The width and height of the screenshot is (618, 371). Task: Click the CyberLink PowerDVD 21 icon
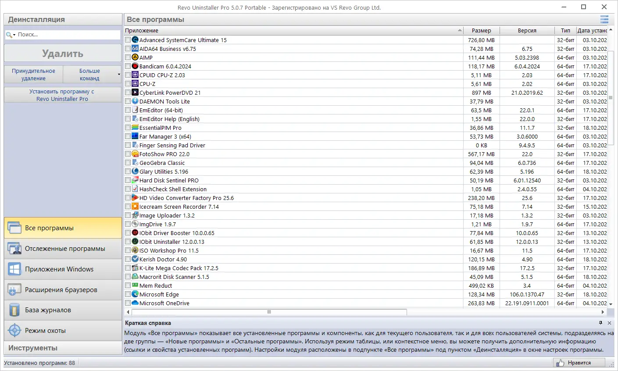[135, 93]
